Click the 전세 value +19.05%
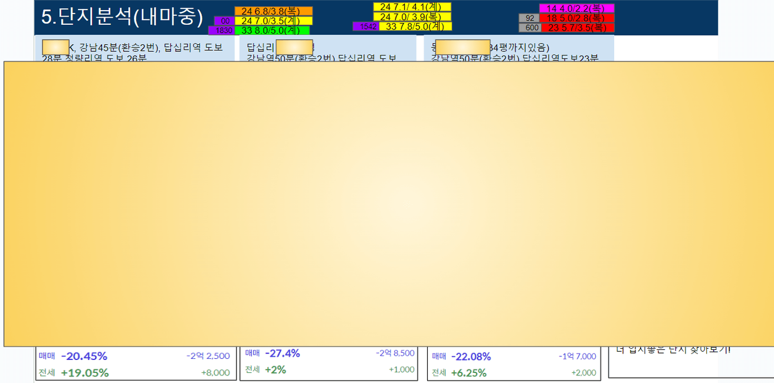This screenshot has height=383, width=774. [x=84, y=372]
